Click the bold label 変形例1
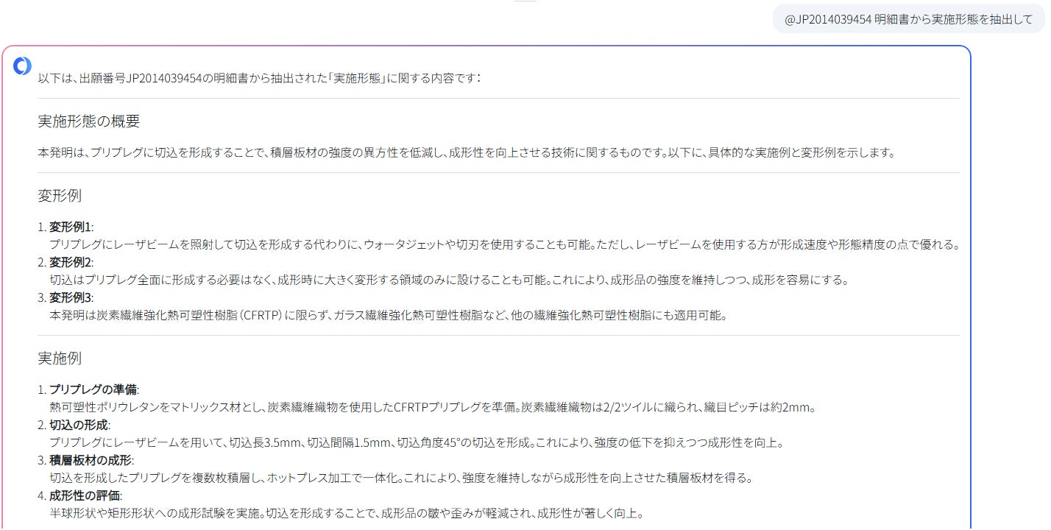 [71, 227]
